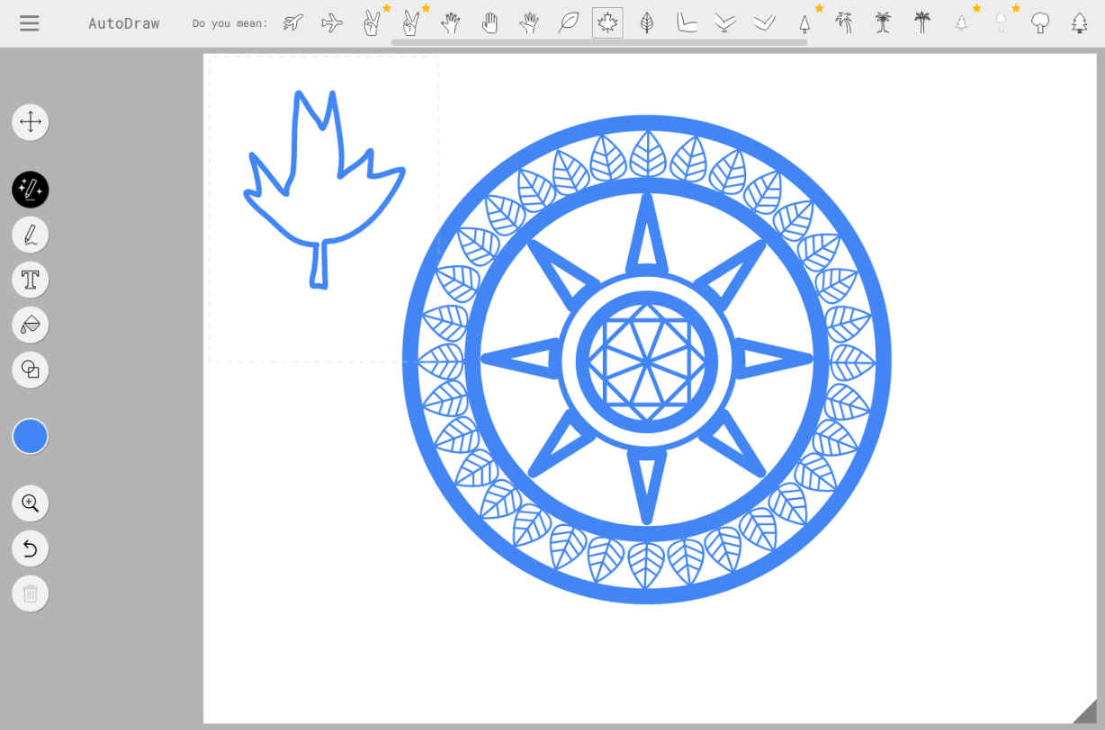Viewport: 1105px width, 730px height.
Task: Click the canvas resize corner handle
Action: [x=1087, y=712]
